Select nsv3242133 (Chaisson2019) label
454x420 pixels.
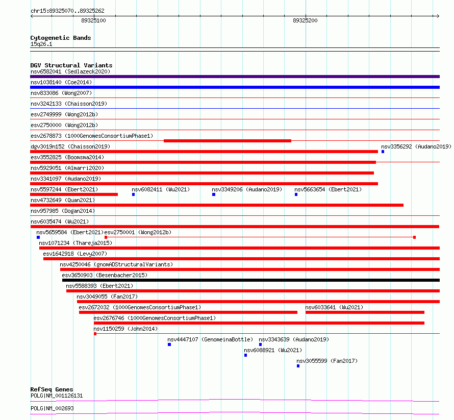69,104
